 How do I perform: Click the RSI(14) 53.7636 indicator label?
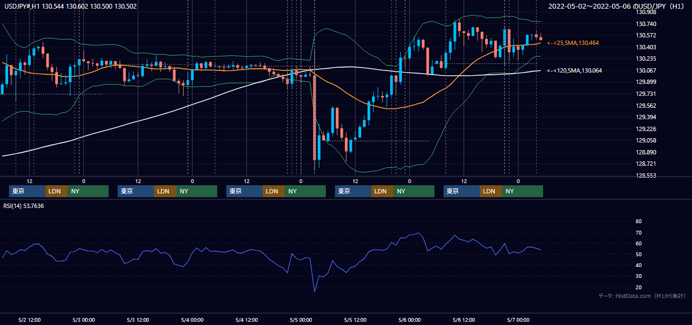click(x=24, y=206)
